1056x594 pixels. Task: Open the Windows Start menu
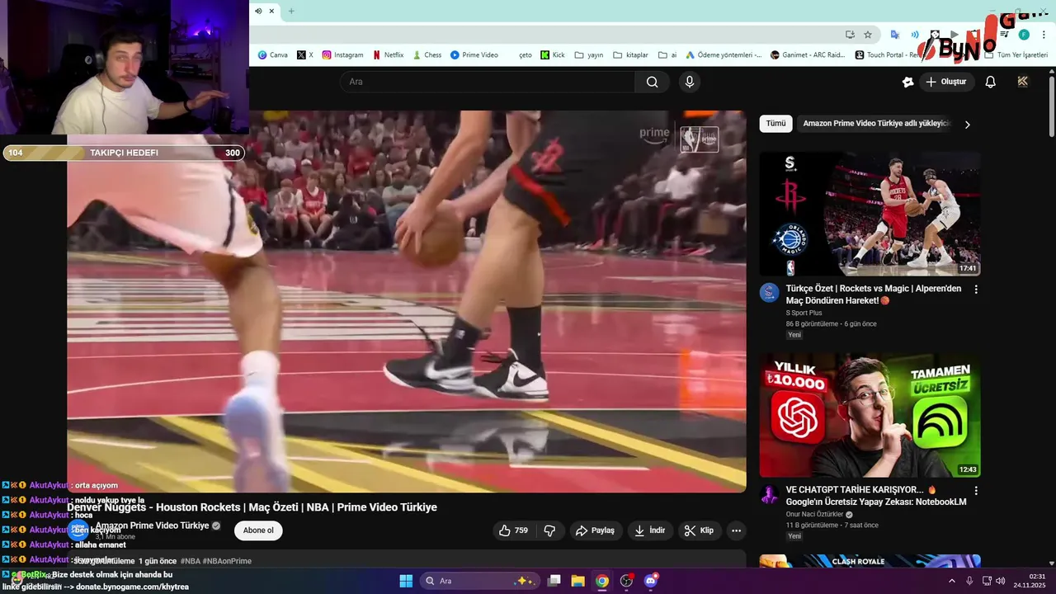point(406,581)
